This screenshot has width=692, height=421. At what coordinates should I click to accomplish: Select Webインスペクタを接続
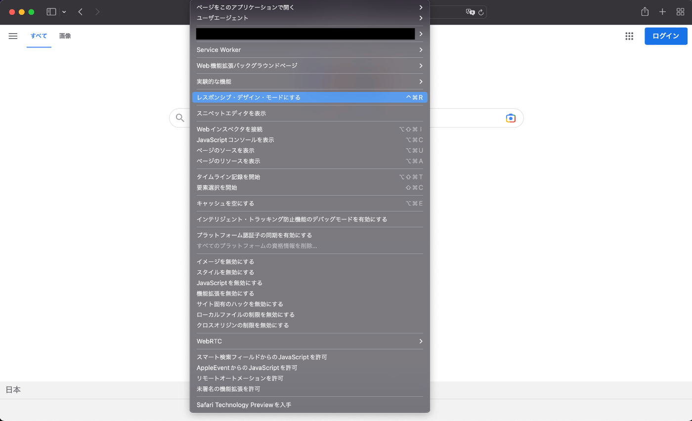(x=310, y=129)
